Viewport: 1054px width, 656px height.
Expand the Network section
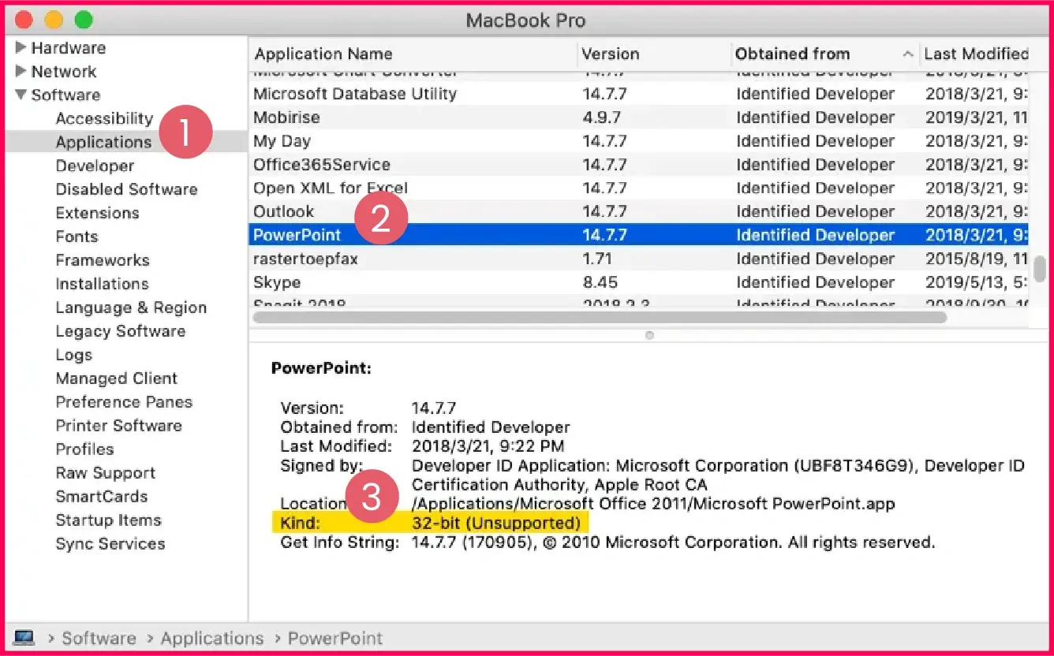pyautogui.click(x=20, y=71)
